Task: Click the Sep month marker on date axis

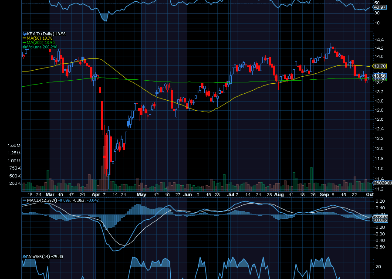Action: [324, 194]
